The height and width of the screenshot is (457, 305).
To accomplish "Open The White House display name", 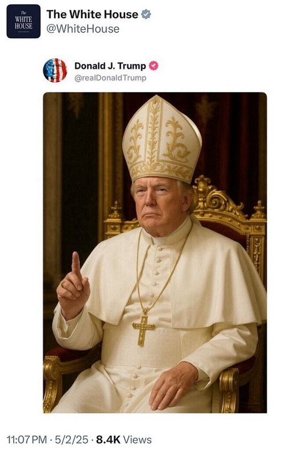I will coord(92,14).
